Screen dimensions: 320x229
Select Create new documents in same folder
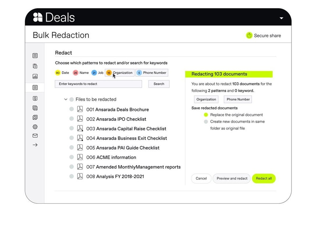click(x=206, y=121)
